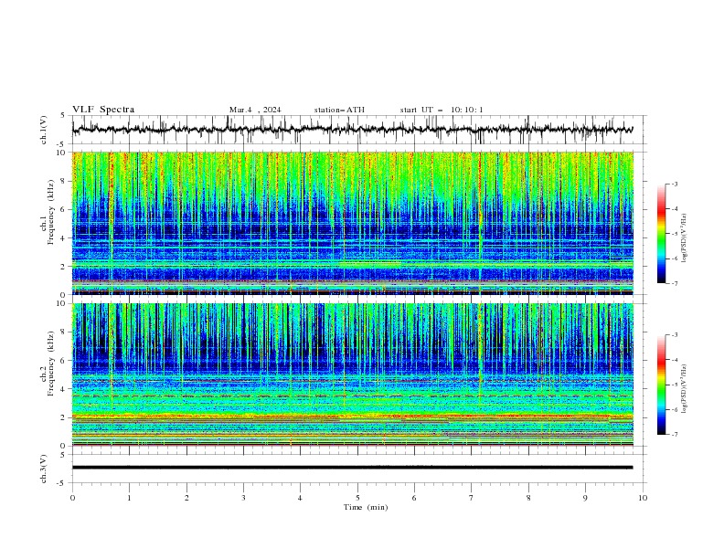Click the ch.2 spectrogram panel
724x559 pixels.
click(352, 374)
